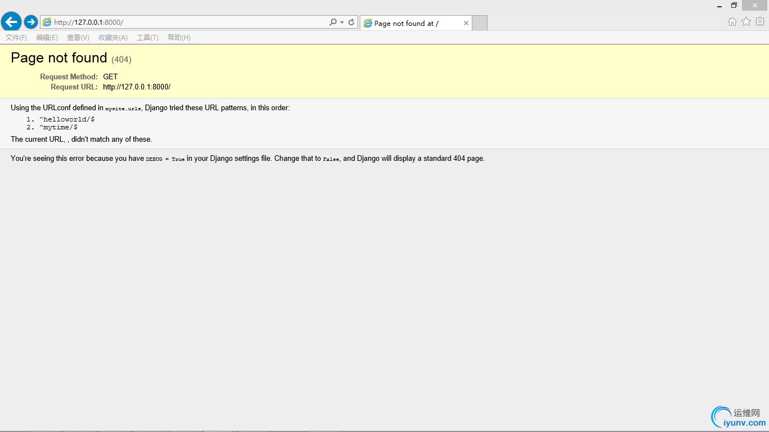Open the 工具(T) menu
Image resolution: width=769 pixels, height=432 pixels.
click(x=147, y=38)
